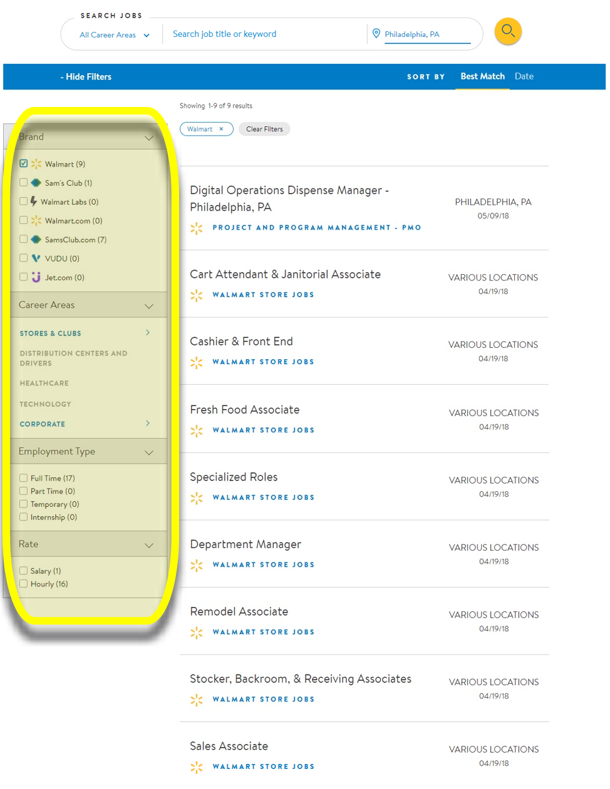This screenshot has height=789, width=610.
Task: Check the Temporary (0) checkbox
Action: click(23, 504)
